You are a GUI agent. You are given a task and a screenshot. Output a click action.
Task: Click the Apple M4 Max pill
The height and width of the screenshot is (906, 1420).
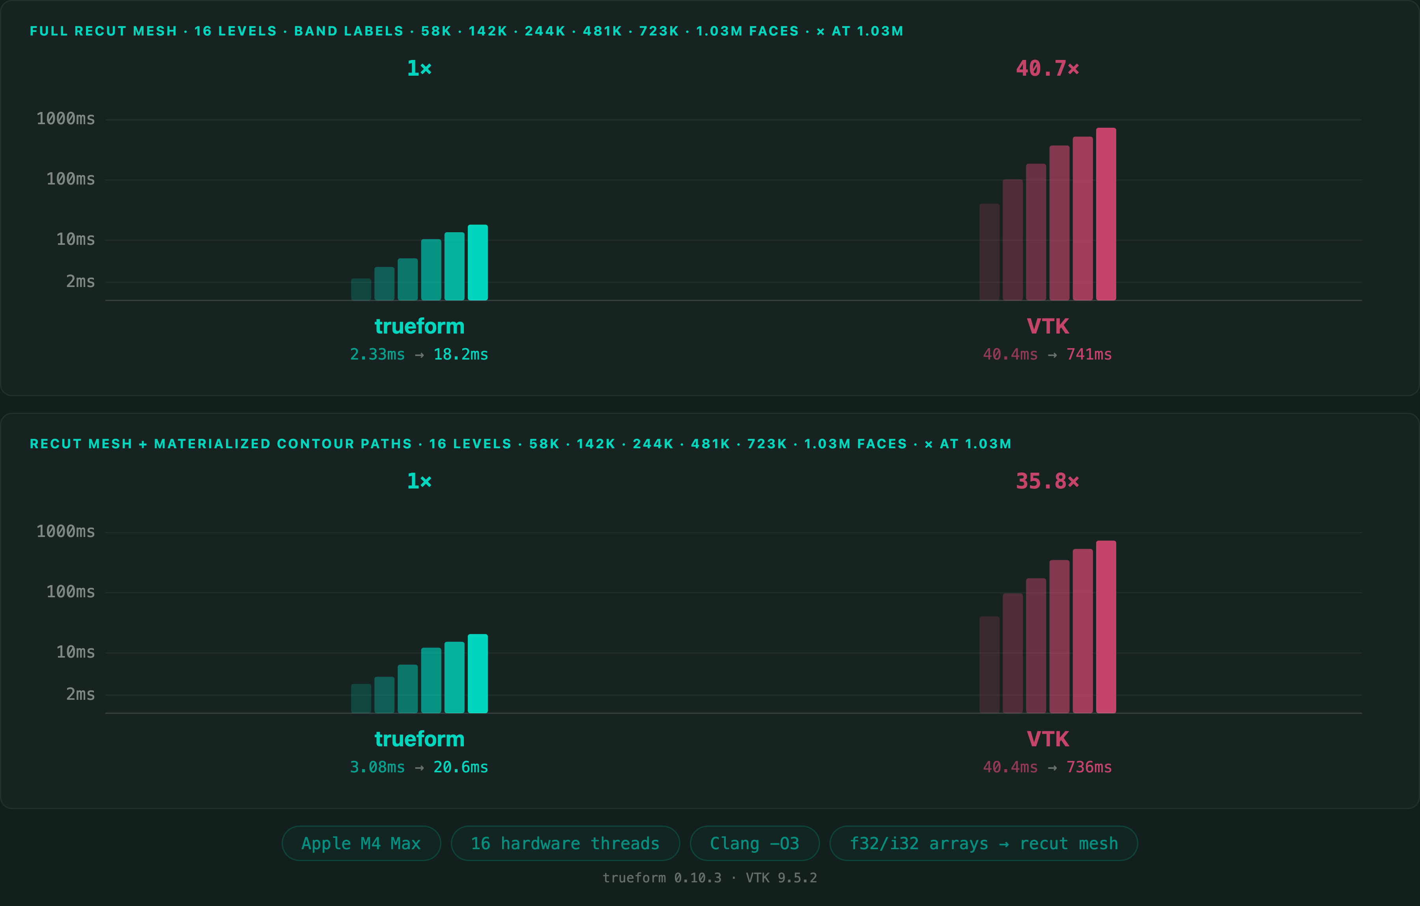pyautogui.click(x=361, y=844)
